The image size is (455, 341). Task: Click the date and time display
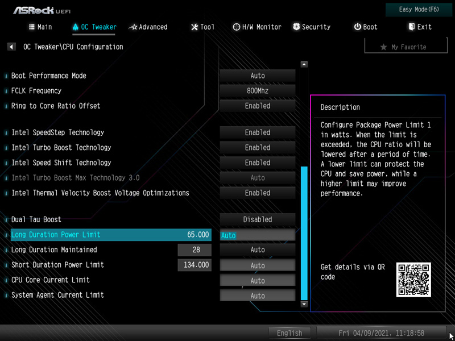point(381,333)
